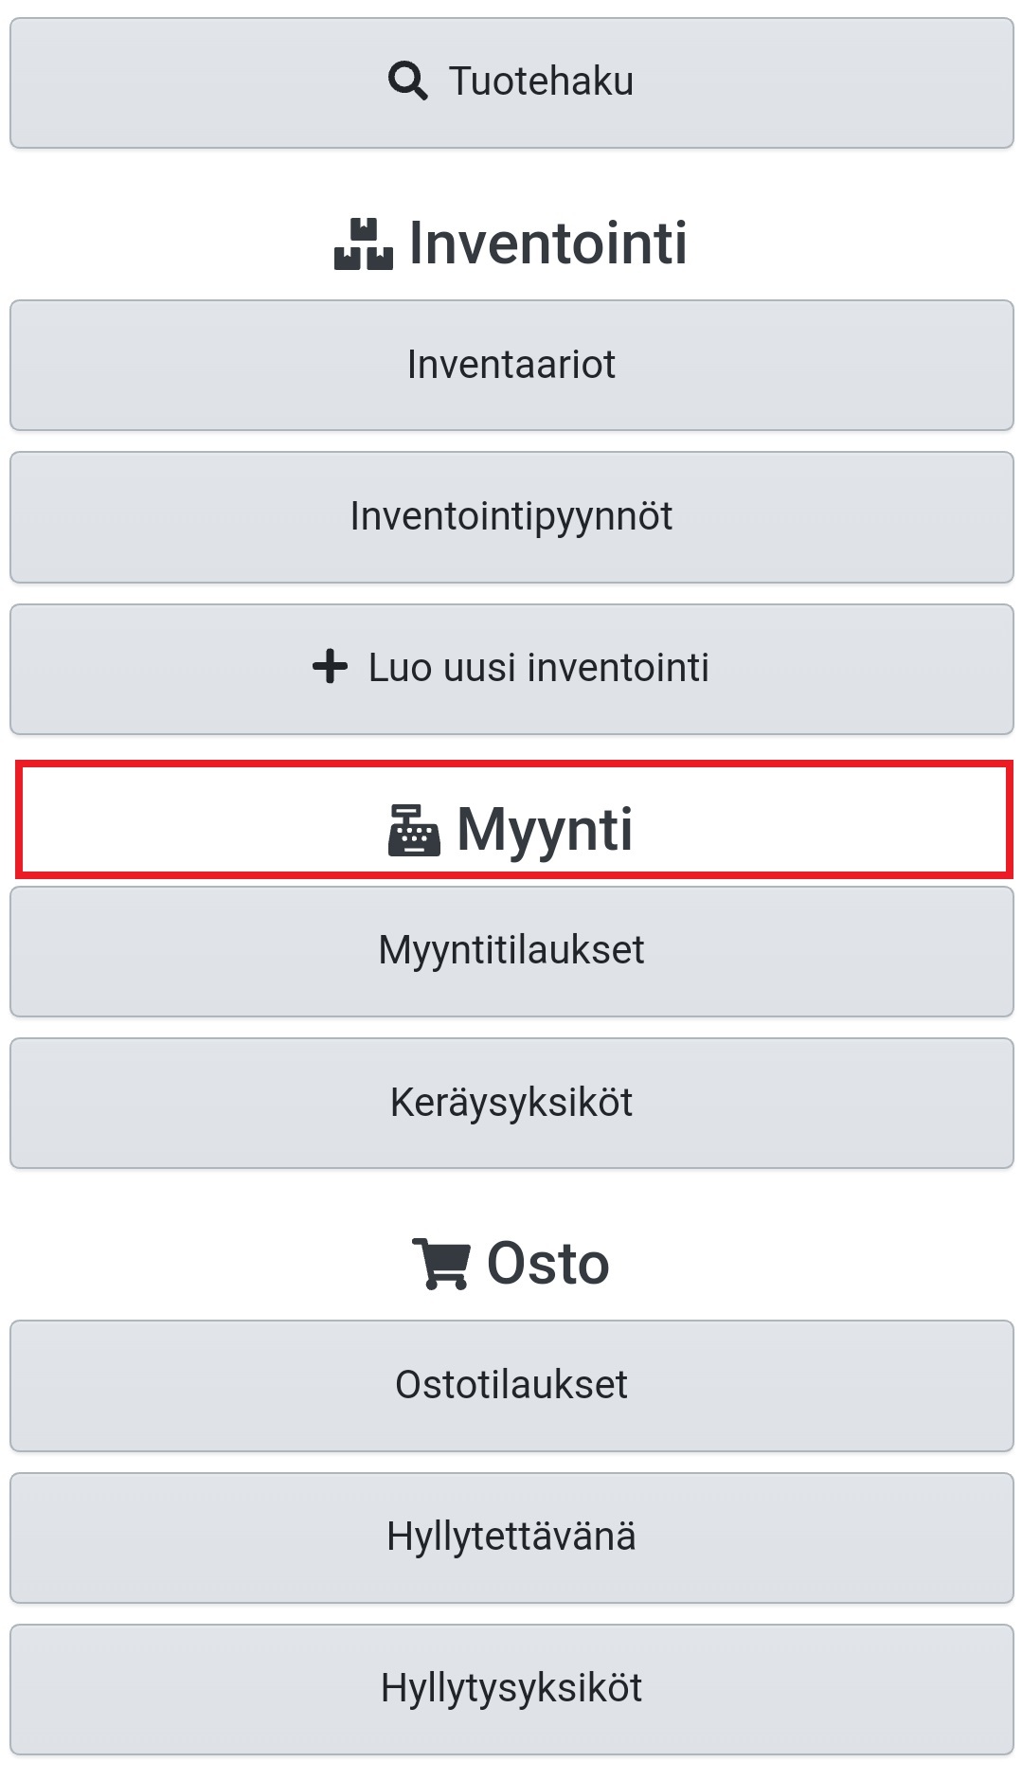
Task: Click the stacked boxes Inventointi icon
Action: click(x=363, y=244)
